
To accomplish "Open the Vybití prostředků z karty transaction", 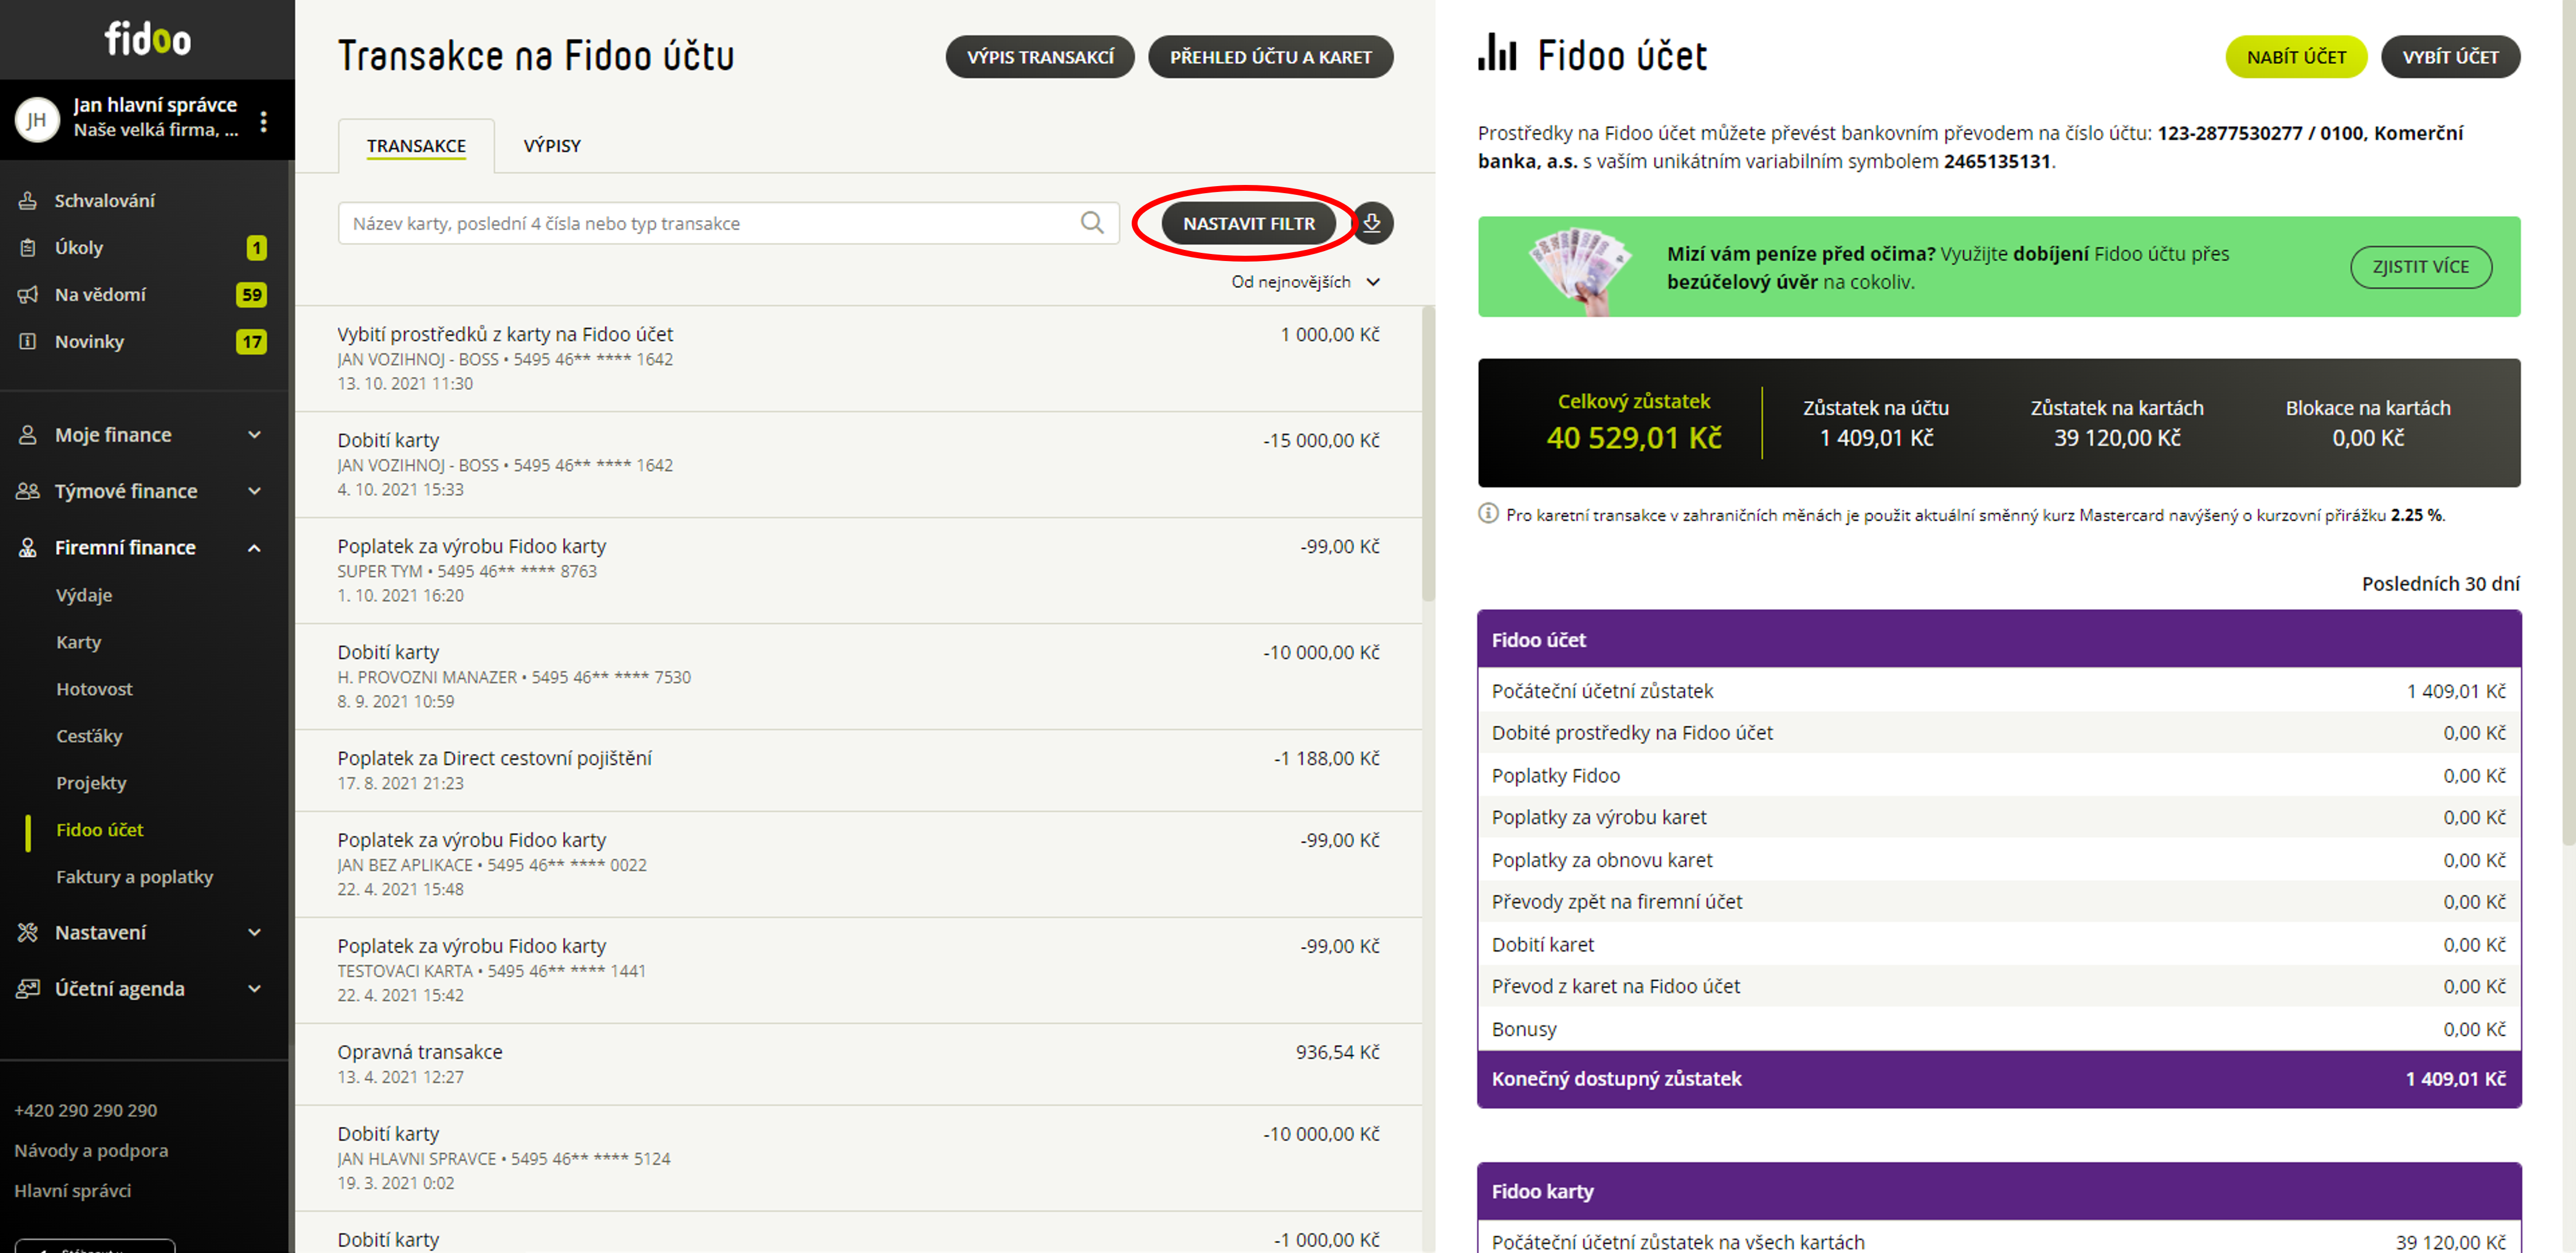I will click(859, 358).
